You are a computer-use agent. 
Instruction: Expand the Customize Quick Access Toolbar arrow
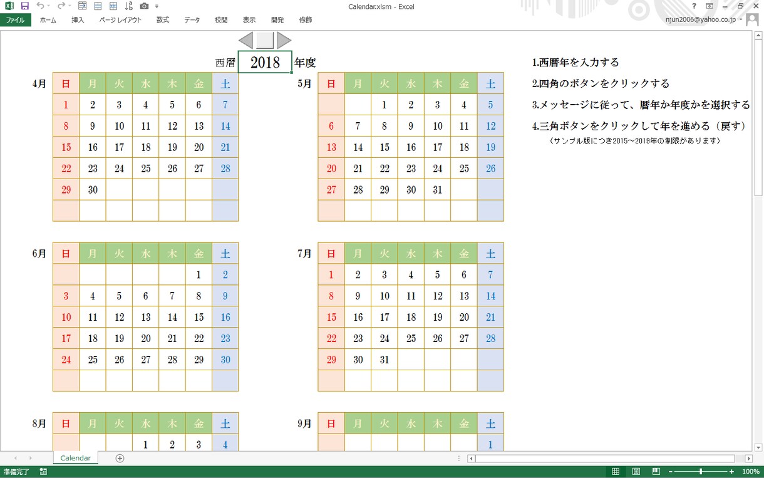[x=157, y=6]
